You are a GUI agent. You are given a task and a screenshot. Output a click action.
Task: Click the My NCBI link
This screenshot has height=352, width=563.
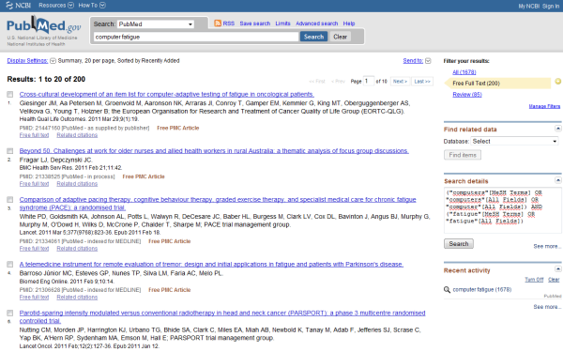pos(529,7)
